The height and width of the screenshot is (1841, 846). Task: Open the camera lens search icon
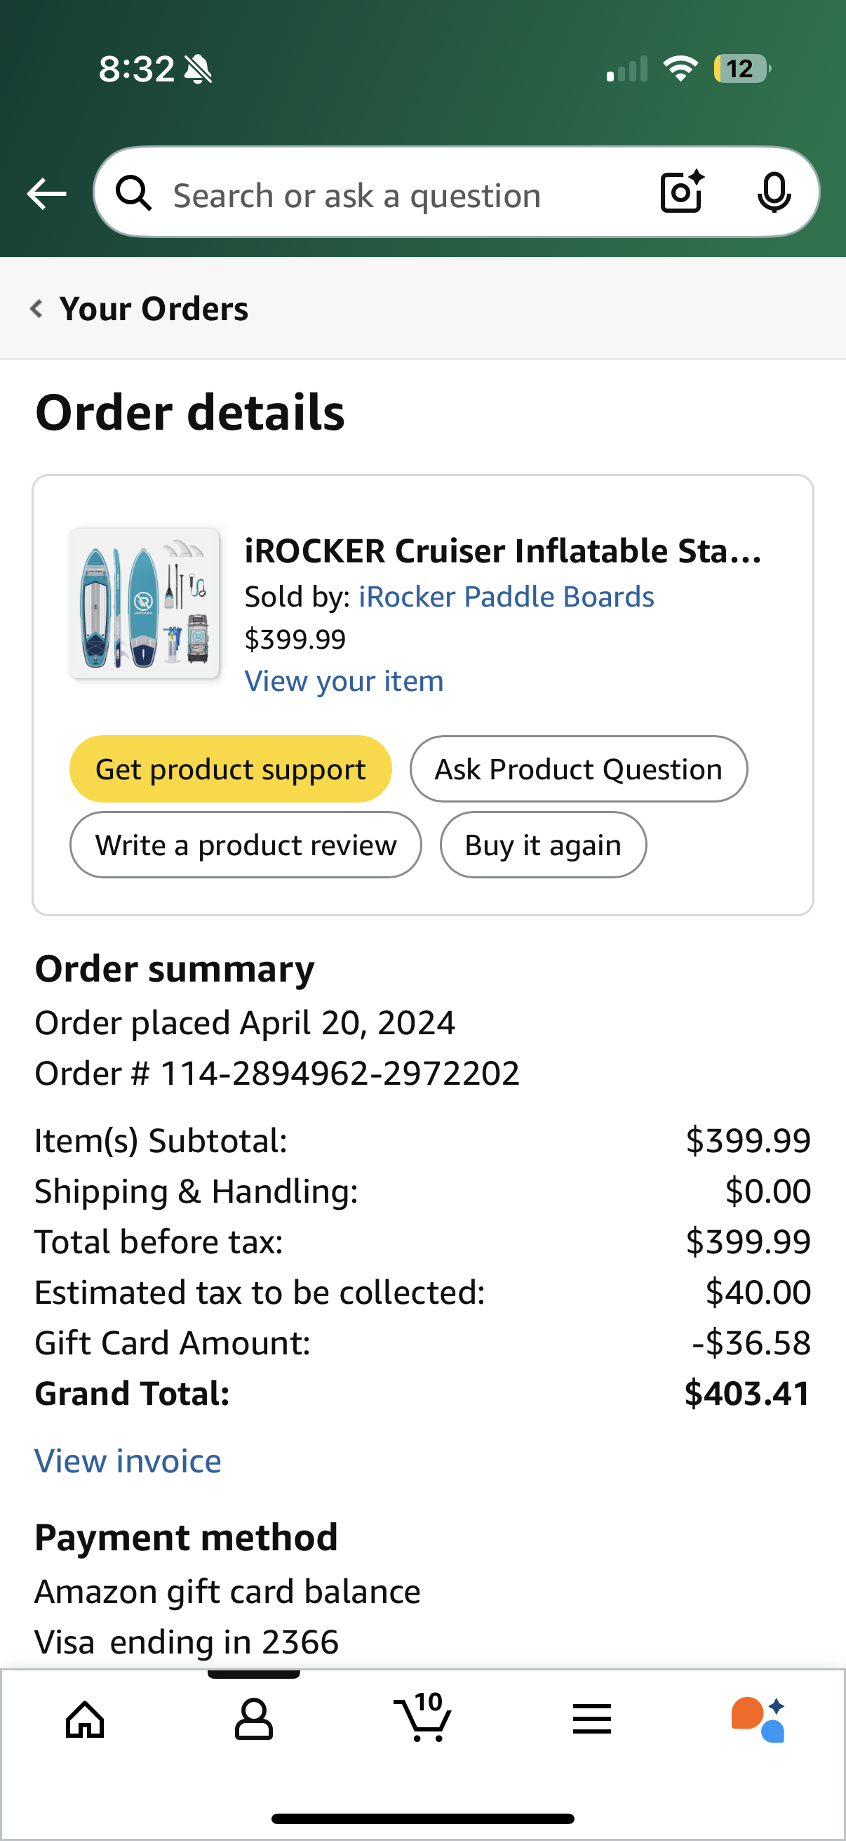click(x=681, y=192)
